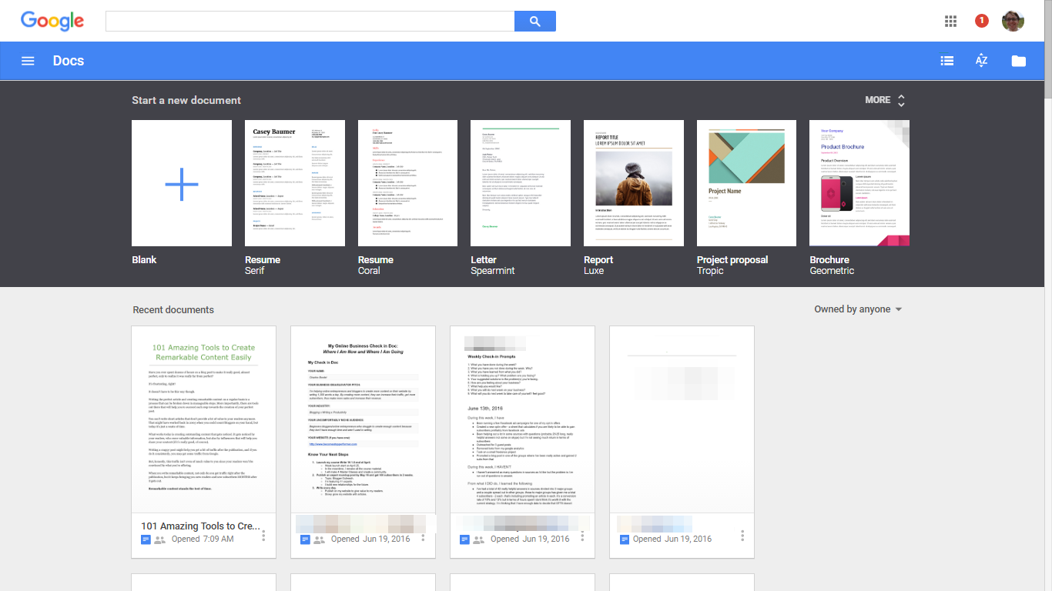Screen dimensions: 1052x591
Task: Start a Blank document
Action: pyautogui.click(x=182, y=183)
